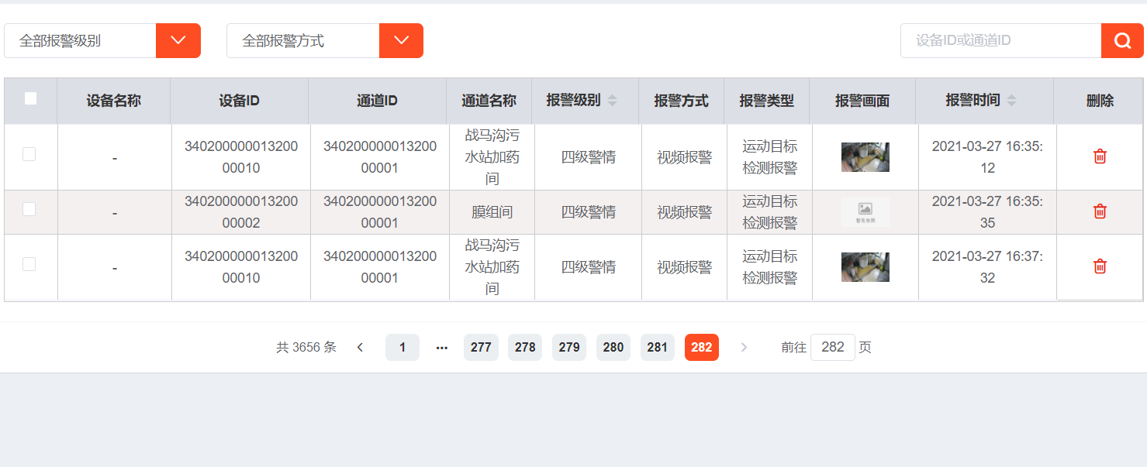The height and width of the screenshot is (467, 1147).
Task: Delete the alarm at 2021-03-27 16:35:35
Action: click(1100, 211)
